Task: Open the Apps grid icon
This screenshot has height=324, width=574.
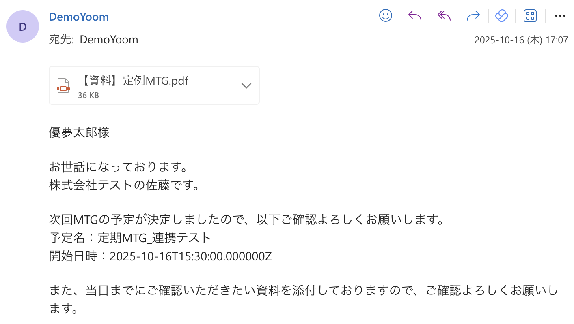Action: [530, 16]
